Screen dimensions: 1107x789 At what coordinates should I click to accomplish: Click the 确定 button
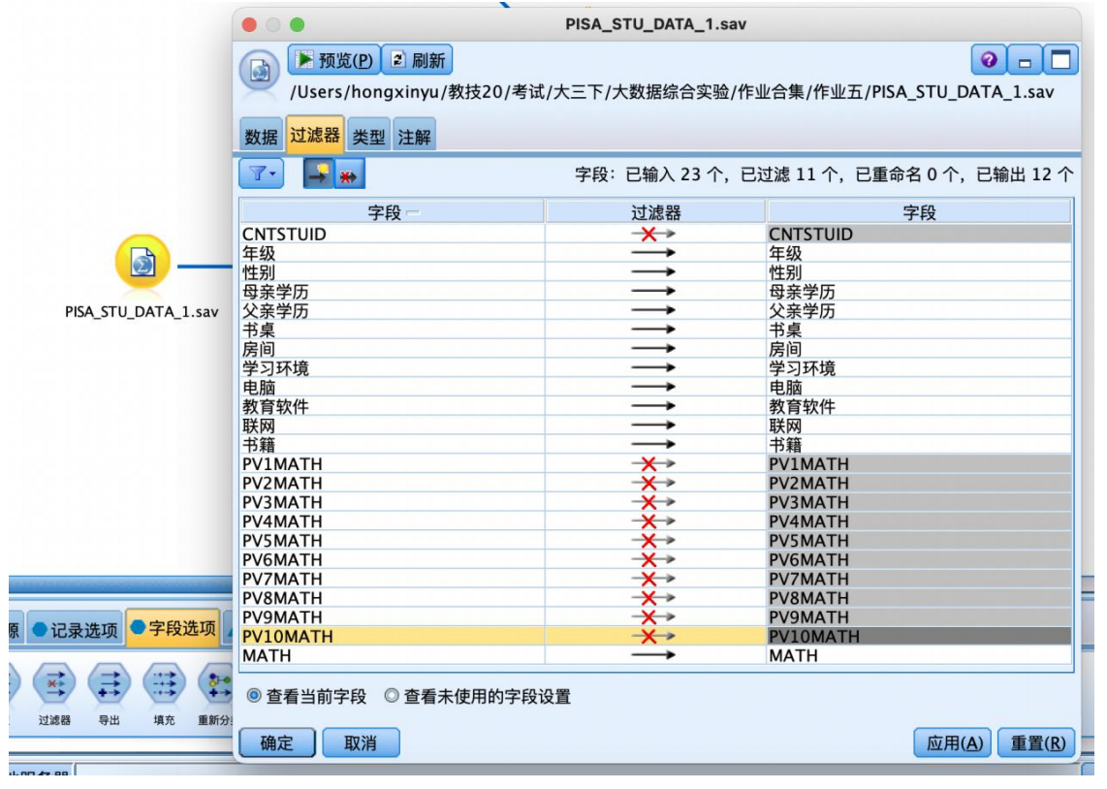click(x=277, y=742)
